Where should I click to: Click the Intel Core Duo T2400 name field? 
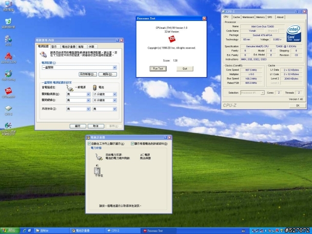click(262, 26)
